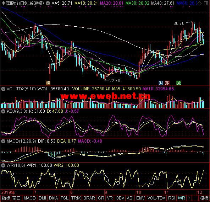The width and height of the screenshot is (210, 202).
Task: Click the blue 财 marker icon
Action: 161,83
